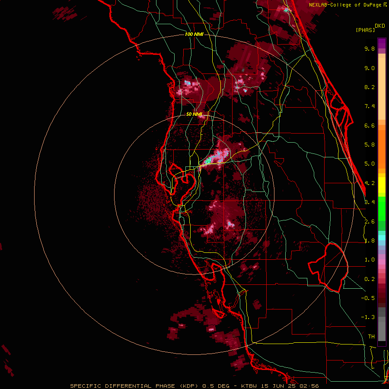This screenshot has width=389, height=389.
Task: Pick the yellow segment of the color bar
Action: pos(382,185)
